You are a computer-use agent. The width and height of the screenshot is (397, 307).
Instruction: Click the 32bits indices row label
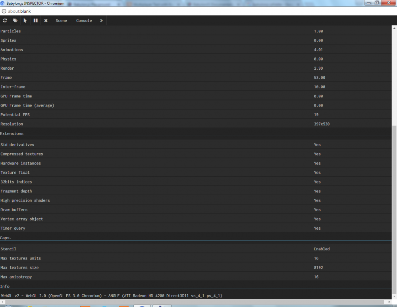[x=16, y=182]
